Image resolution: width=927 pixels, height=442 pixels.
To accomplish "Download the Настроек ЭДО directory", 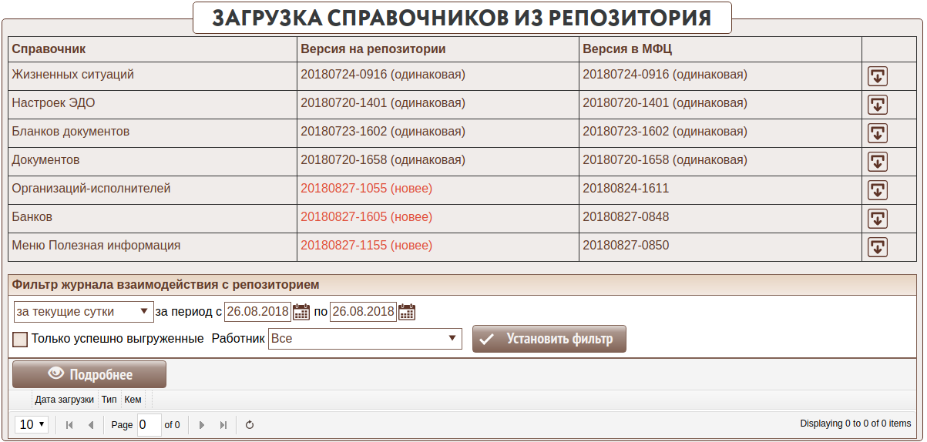I will (878, 105).
